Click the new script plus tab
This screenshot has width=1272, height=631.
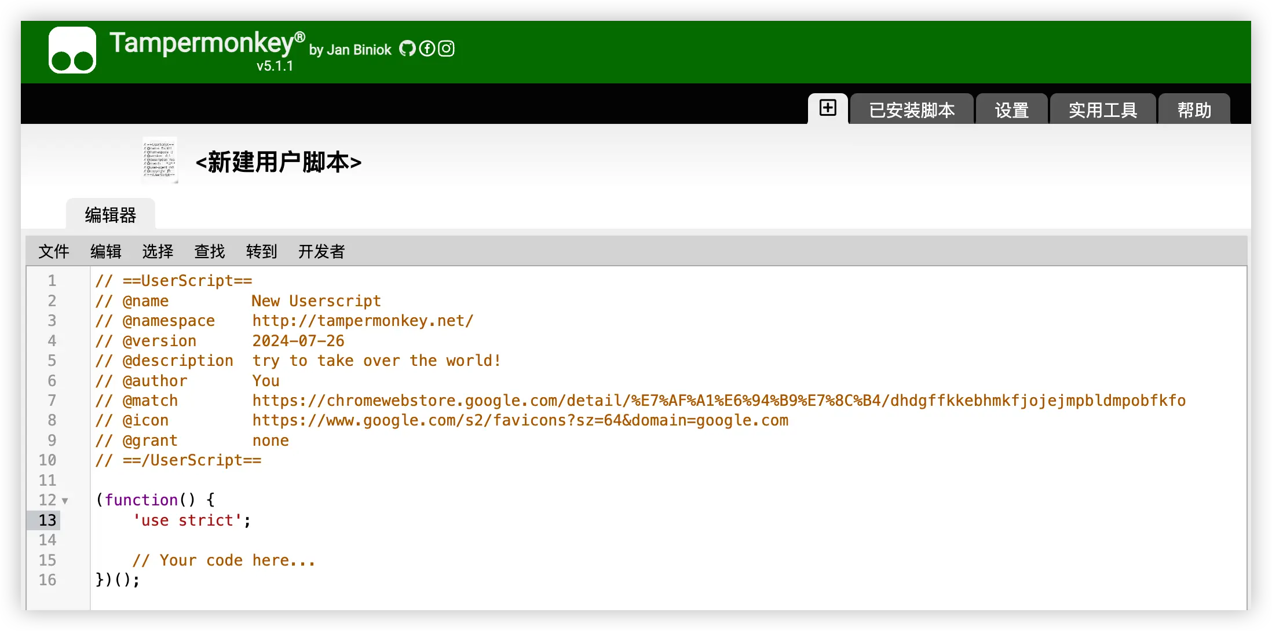[828, 108]
